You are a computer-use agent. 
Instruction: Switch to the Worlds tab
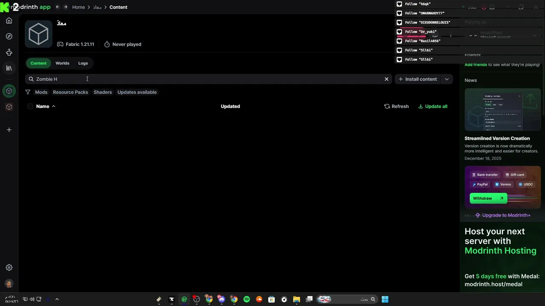(x=62, y=63)
